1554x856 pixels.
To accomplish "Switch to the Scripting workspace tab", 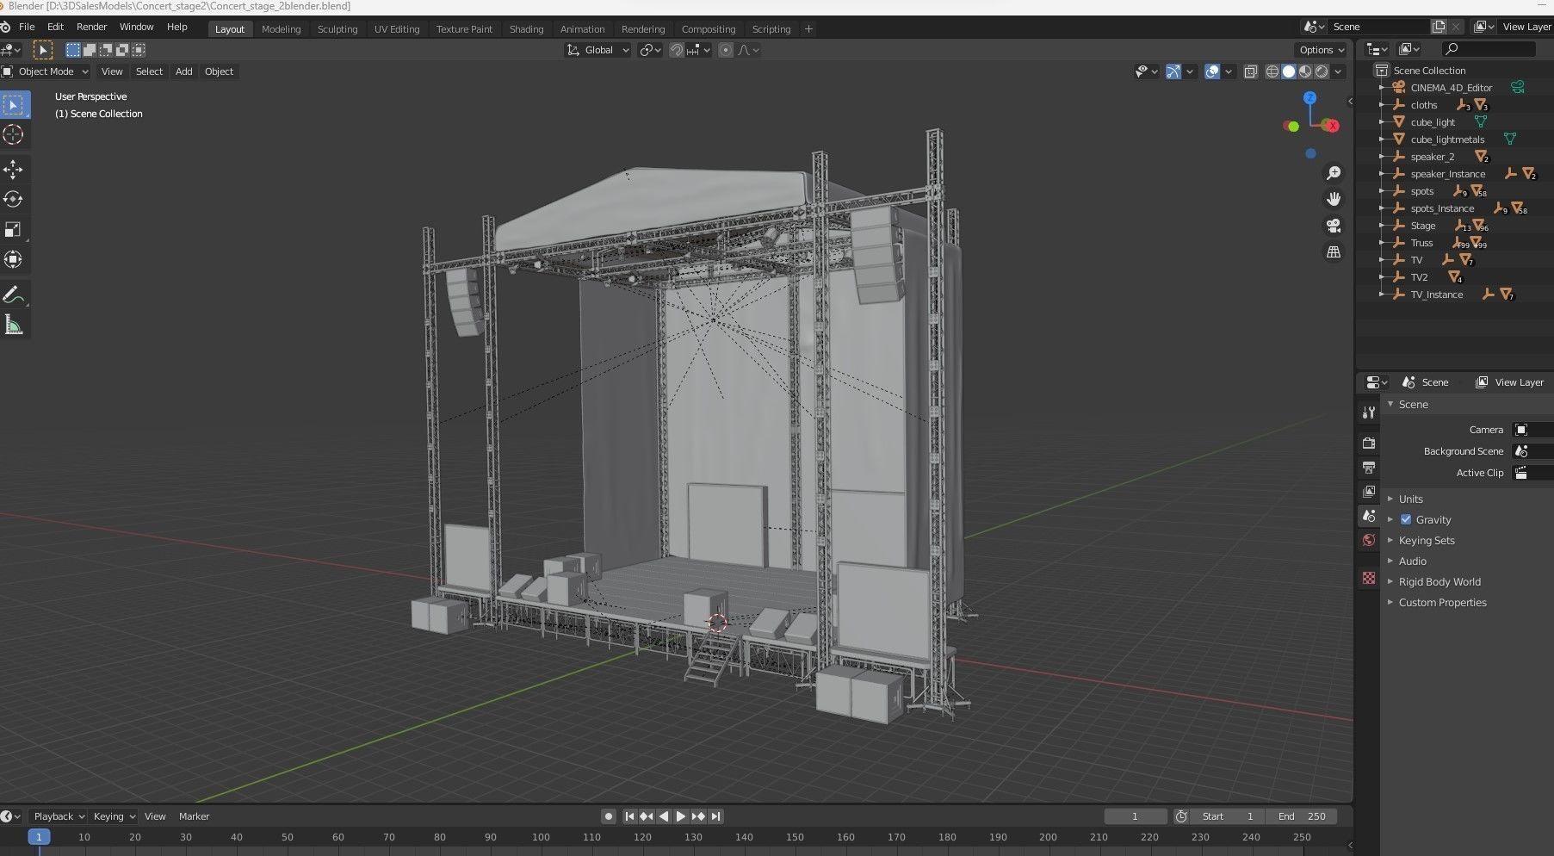I will click(x=771, y=28).
